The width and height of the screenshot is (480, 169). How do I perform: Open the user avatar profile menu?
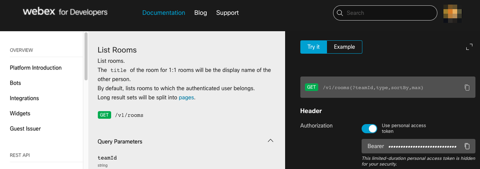[453, 13]
